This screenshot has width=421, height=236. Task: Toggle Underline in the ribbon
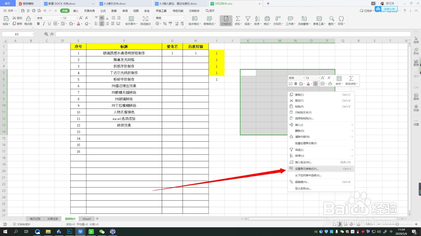tap(49, 24)
